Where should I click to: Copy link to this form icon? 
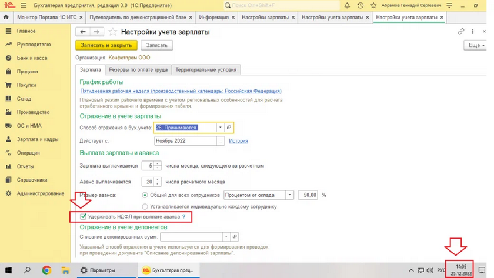tap(461, 31)
